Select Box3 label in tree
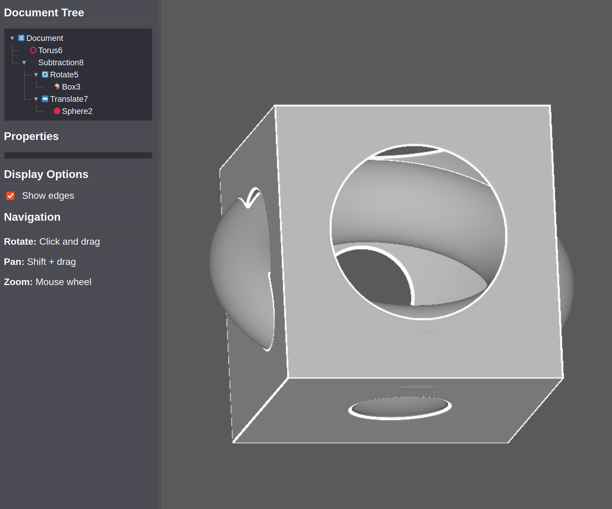Image resolution: width=612 pixels, height=509 pixels. coord(71,87)
